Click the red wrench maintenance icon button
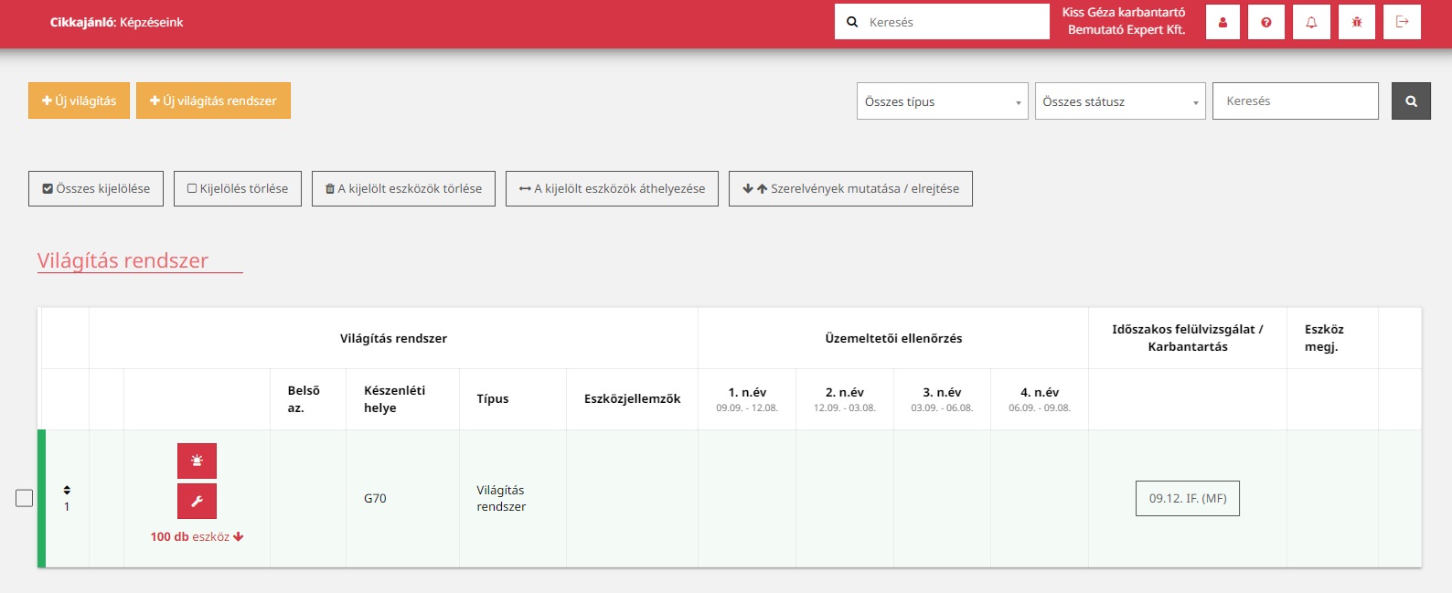1452x593 pixels. click(x=197, y=502)
